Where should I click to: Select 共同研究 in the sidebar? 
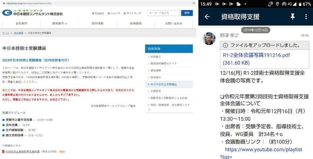point(156,91)
